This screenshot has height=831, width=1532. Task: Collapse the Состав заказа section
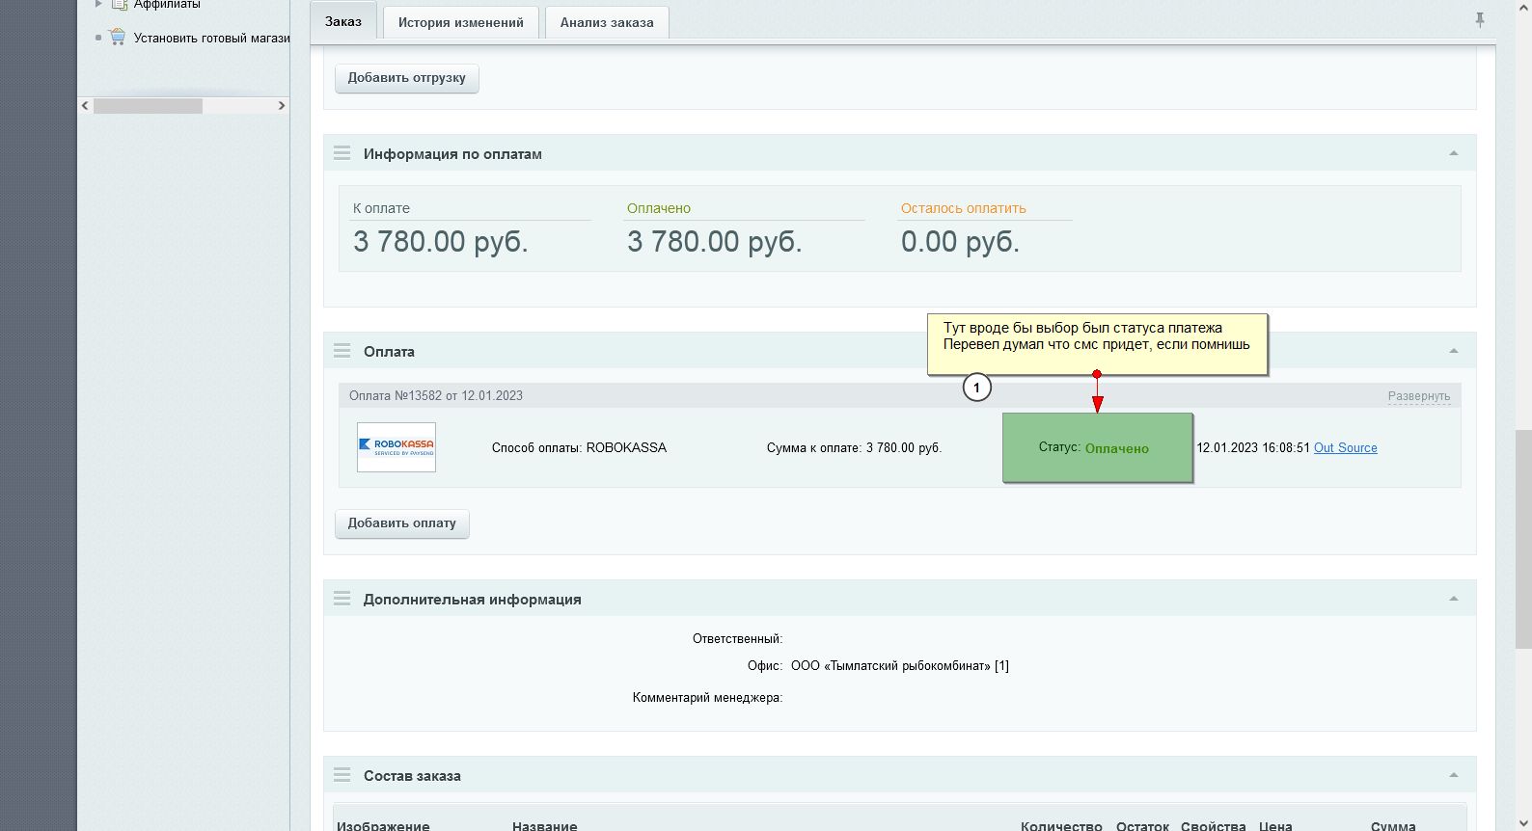pyautogui.click(x=1454, y=775)
